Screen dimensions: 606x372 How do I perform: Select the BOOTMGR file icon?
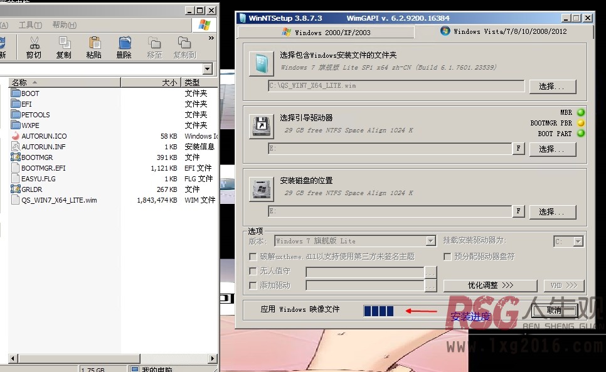tap(16, 157)
